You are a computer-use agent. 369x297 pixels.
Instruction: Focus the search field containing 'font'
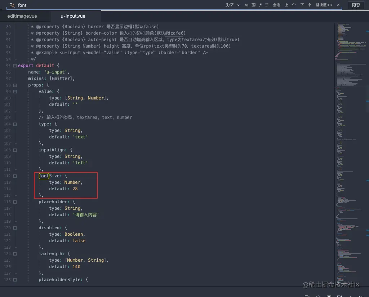(118, 5)
